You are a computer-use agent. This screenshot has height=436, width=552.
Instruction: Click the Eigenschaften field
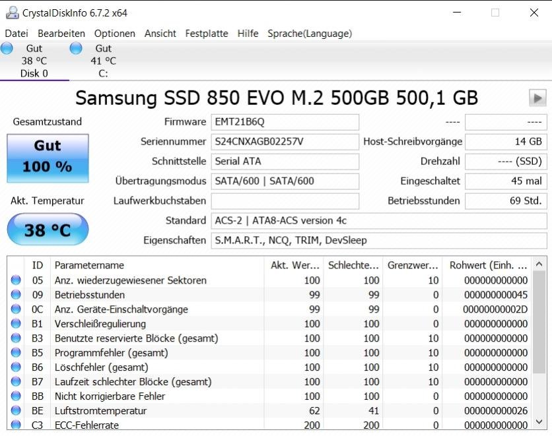coord(379,241)
